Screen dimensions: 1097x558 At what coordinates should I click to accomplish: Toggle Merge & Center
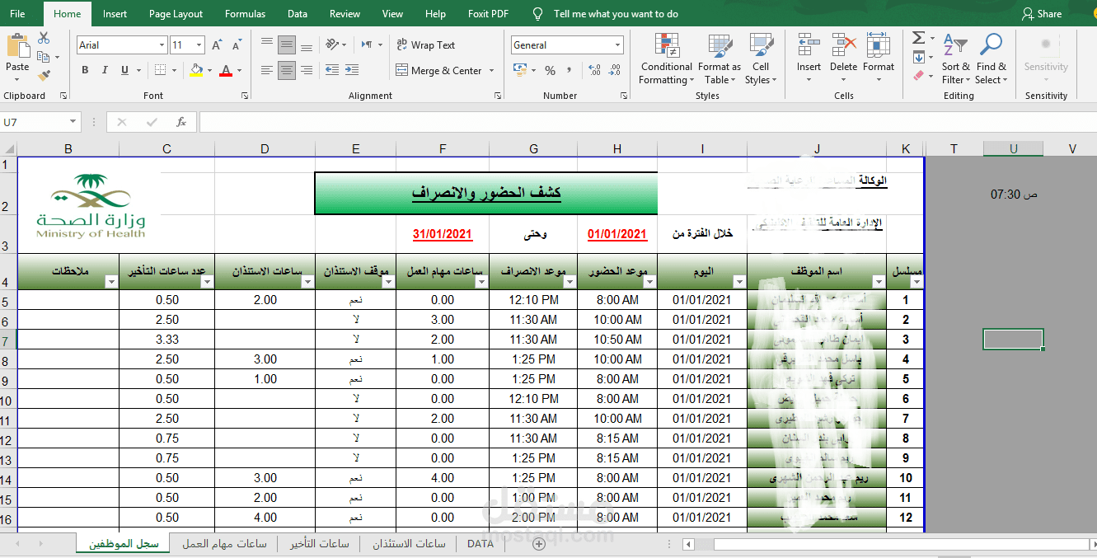pyautogui.click(x=438, y=70)
